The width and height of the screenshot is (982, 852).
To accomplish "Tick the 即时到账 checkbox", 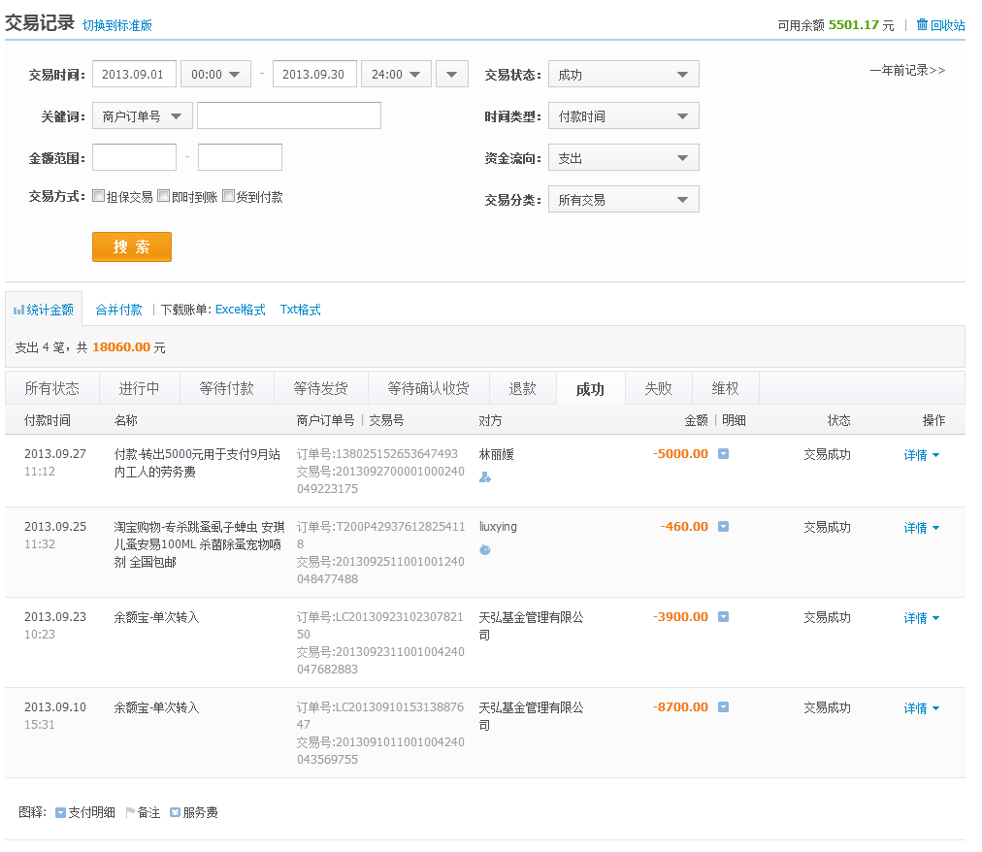I will (x=164, y=196).
